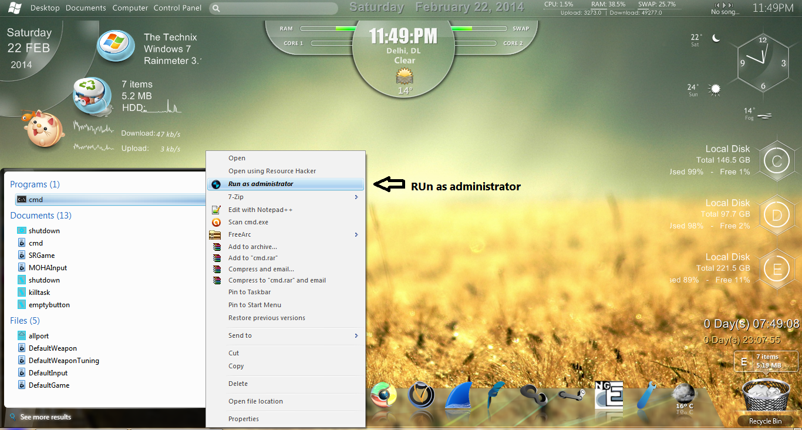Choose Open in the context menu
Screen dimensions: 802x430
pos(286,158)
